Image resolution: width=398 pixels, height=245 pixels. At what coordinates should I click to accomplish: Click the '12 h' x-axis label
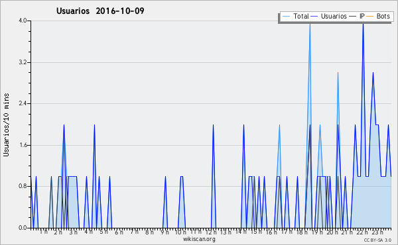[x=211, y=232]
